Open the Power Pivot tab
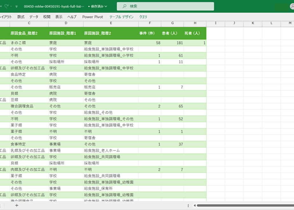Image resolution: width=294 pixels, height=210 pixels. 93,17
